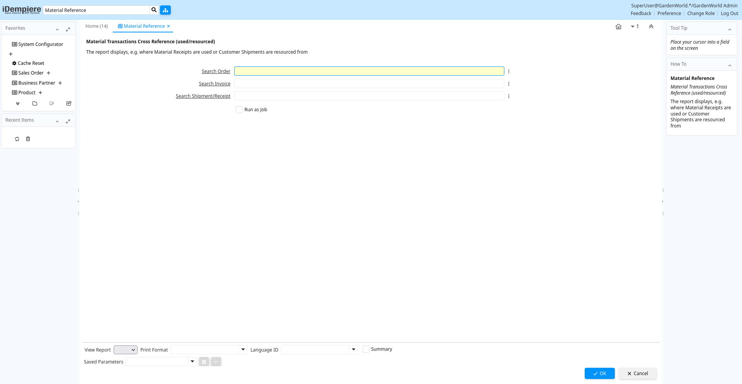742x384 pixels.
Task: Expand the Saved Parameters dropdown
Action: [192, 362]
